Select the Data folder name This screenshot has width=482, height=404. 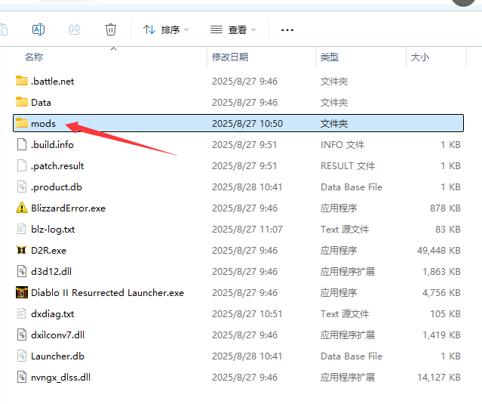[41, 103]
